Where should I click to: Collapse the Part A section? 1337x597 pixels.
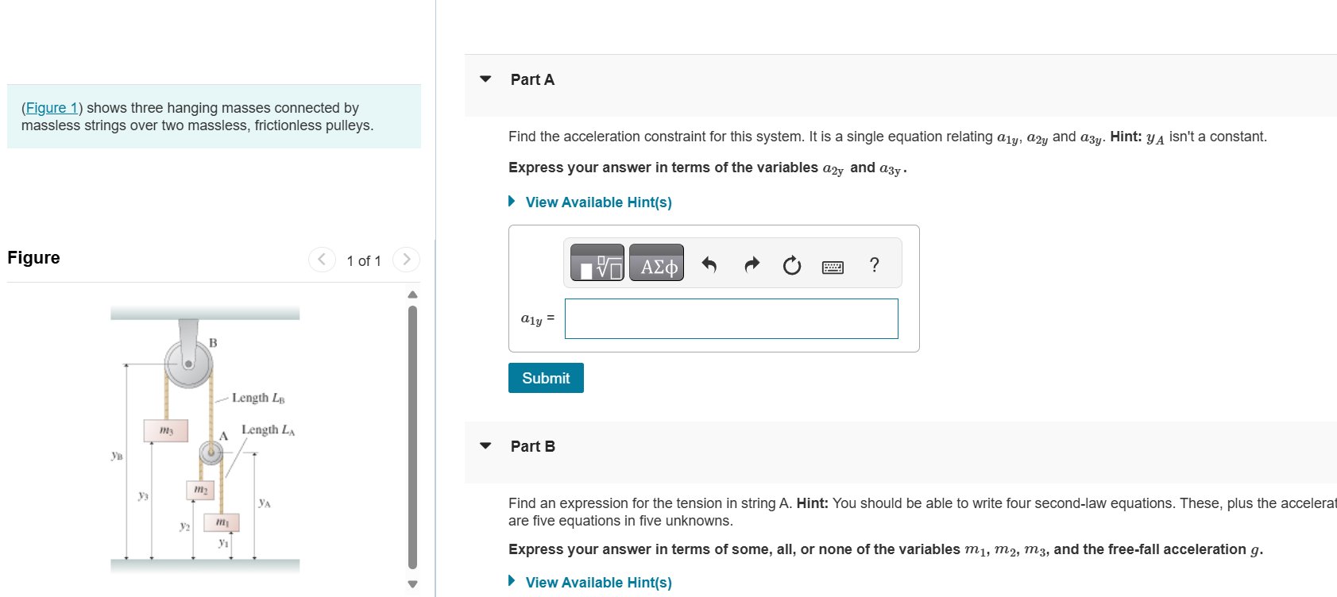click(485, 79)
